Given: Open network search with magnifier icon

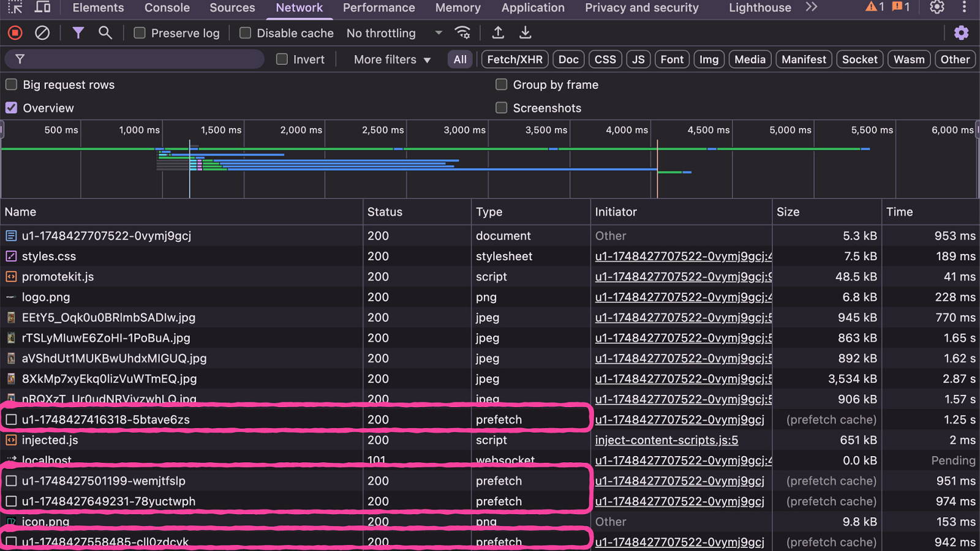Looking at the screenshot, I should (105, 33).
